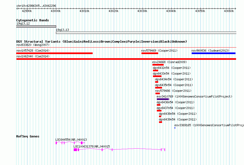Click the 19q13.13 band label
The width and height of the screenshot is (244, 165).
[x=63, y=30]
